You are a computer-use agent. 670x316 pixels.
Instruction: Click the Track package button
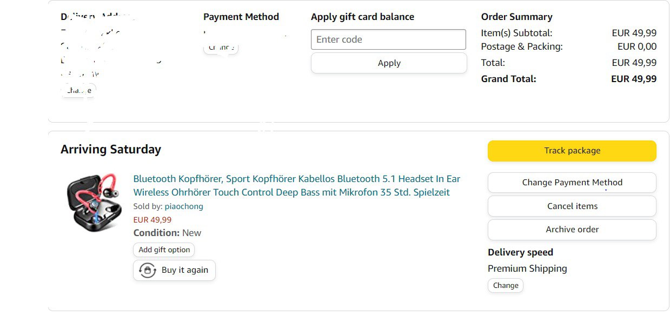tap(572, 151)
